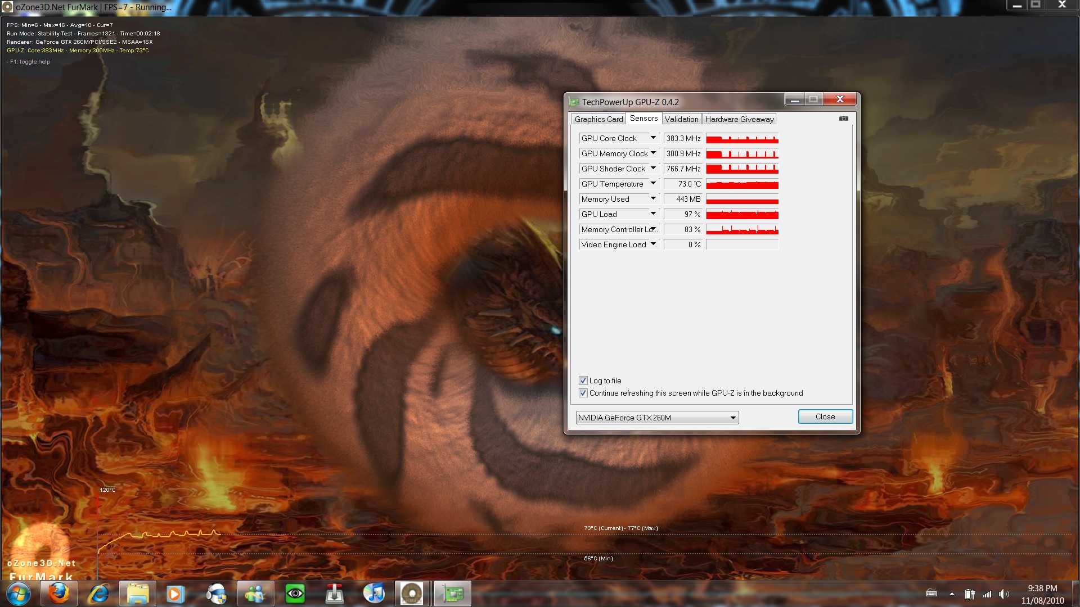Click the GPU Load history graph

pos(742,214)
